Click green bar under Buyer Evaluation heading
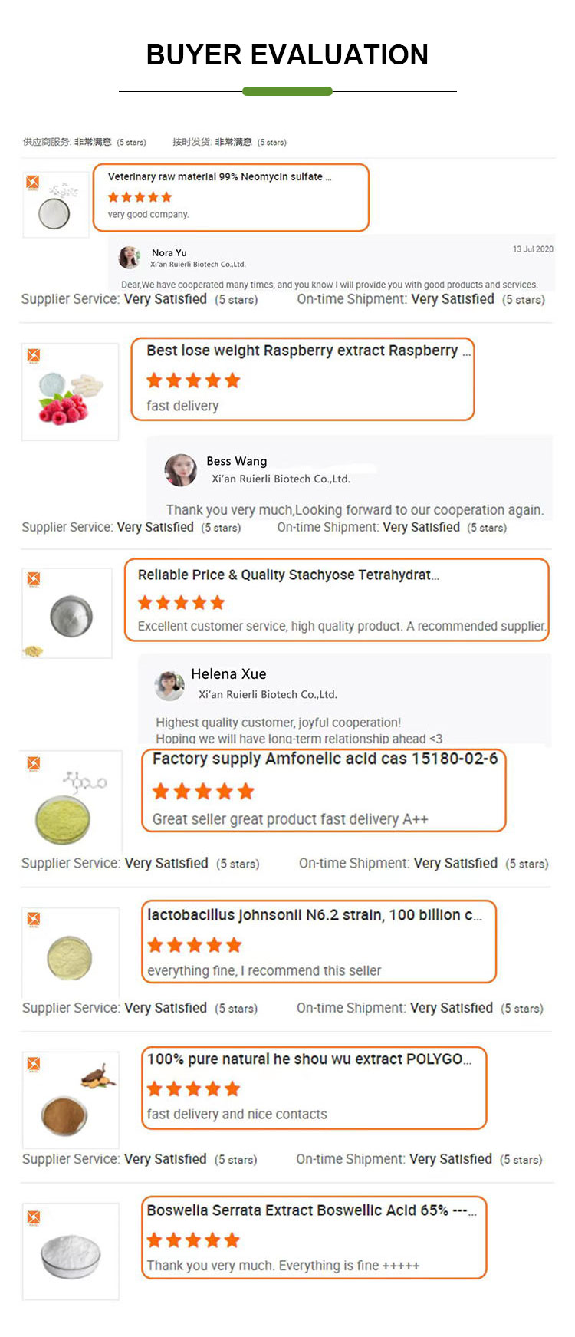Viewport: 575px width, 1337px height. 287,91
